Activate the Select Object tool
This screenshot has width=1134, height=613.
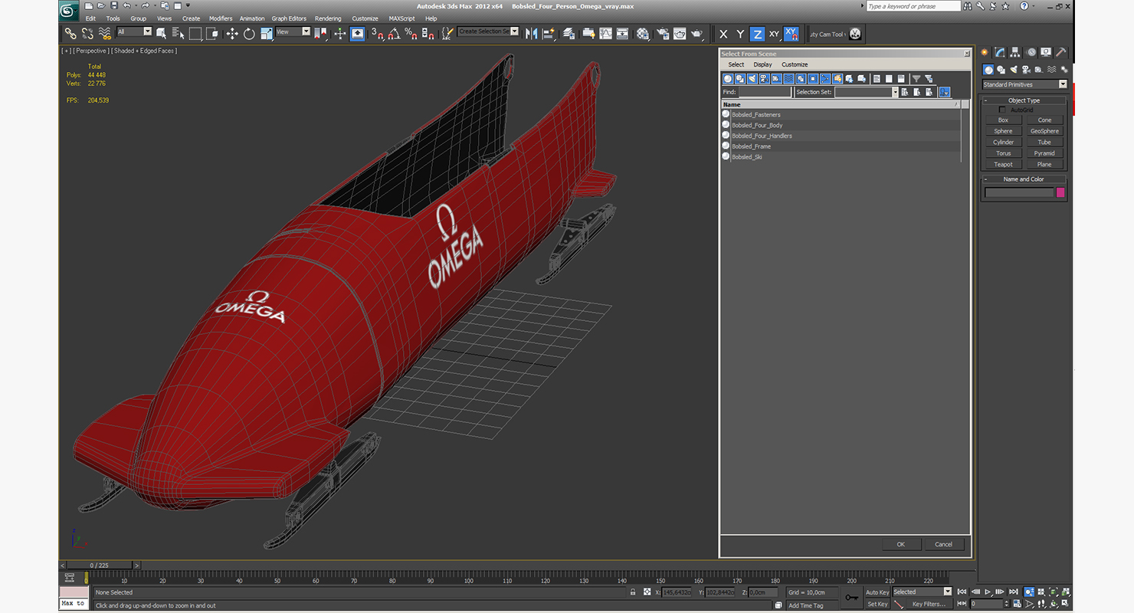tap(162, 34)
